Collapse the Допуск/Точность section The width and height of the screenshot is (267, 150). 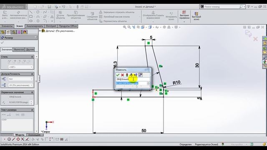[32, 74]
